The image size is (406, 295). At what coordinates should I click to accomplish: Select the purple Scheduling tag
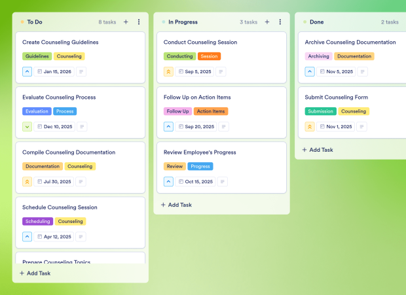click(x=38, y=221)
